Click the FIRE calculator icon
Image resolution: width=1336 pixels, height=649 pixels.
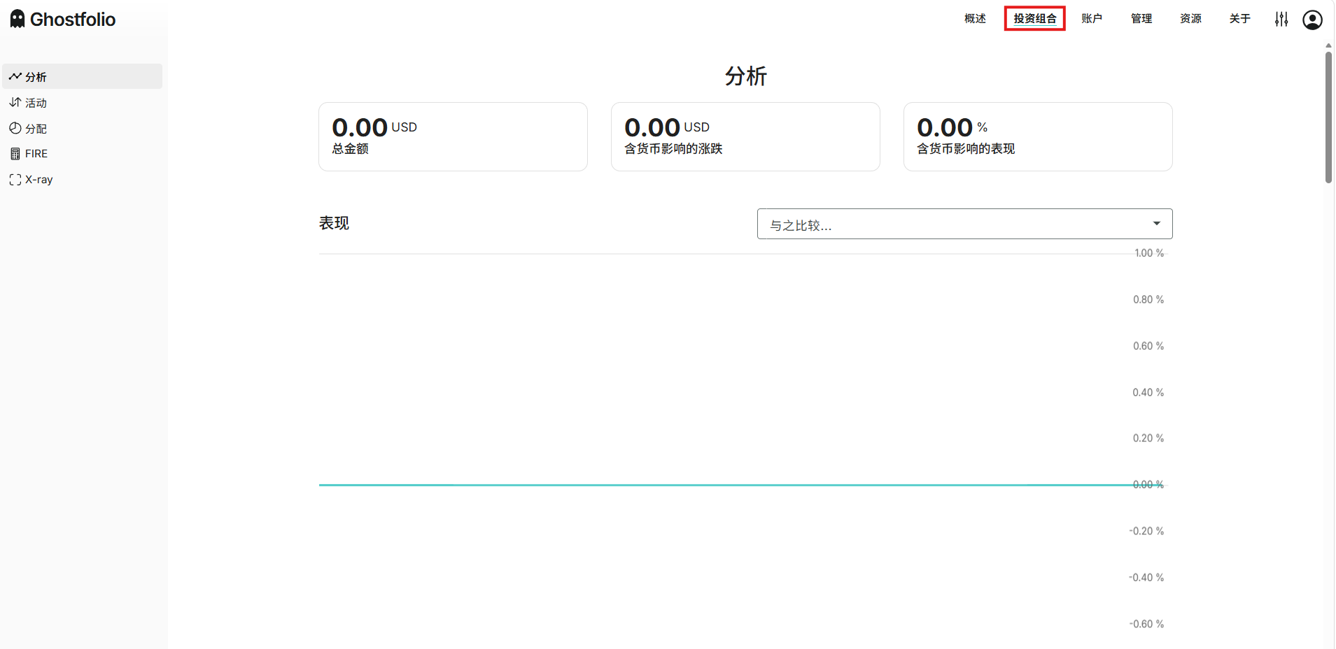tap(15, 154)
